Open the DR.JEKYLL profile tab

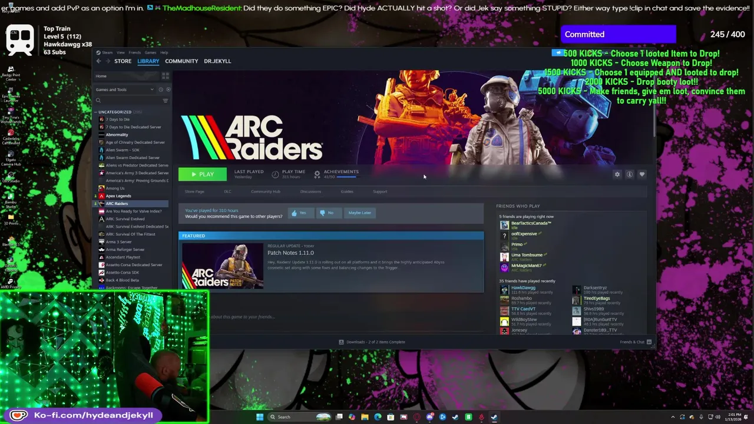tap(217, 61)
